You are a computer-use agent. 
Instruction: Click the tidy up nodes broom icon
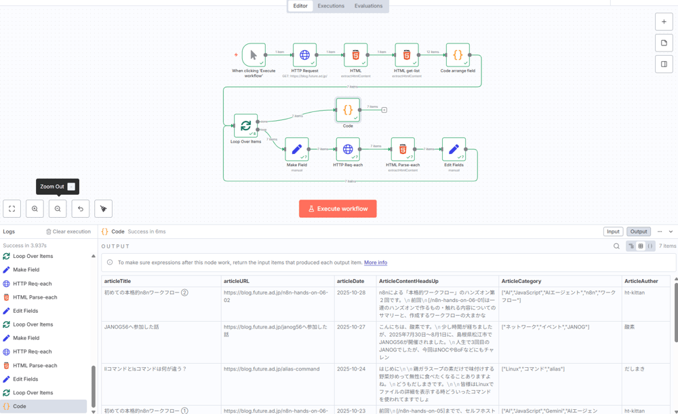click(x=103, y=209)
